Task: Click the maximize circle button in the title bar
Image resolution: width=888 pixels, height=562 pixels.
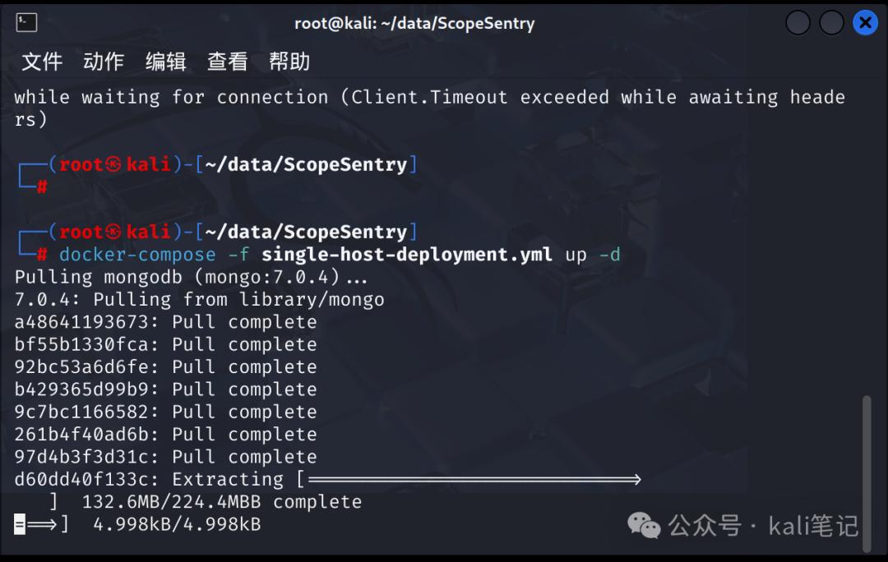Action: pyautogui.click(x=831, y=23)
